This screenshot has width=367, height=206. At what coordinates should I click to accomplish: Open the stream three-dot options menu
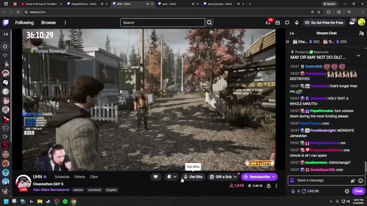[x=276, y=186]
